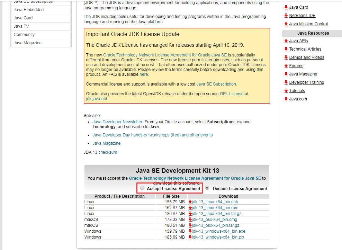Click red arrow icon beside Java.com
342x250 pixels.
pyautogui.click(x=286, y=99)
